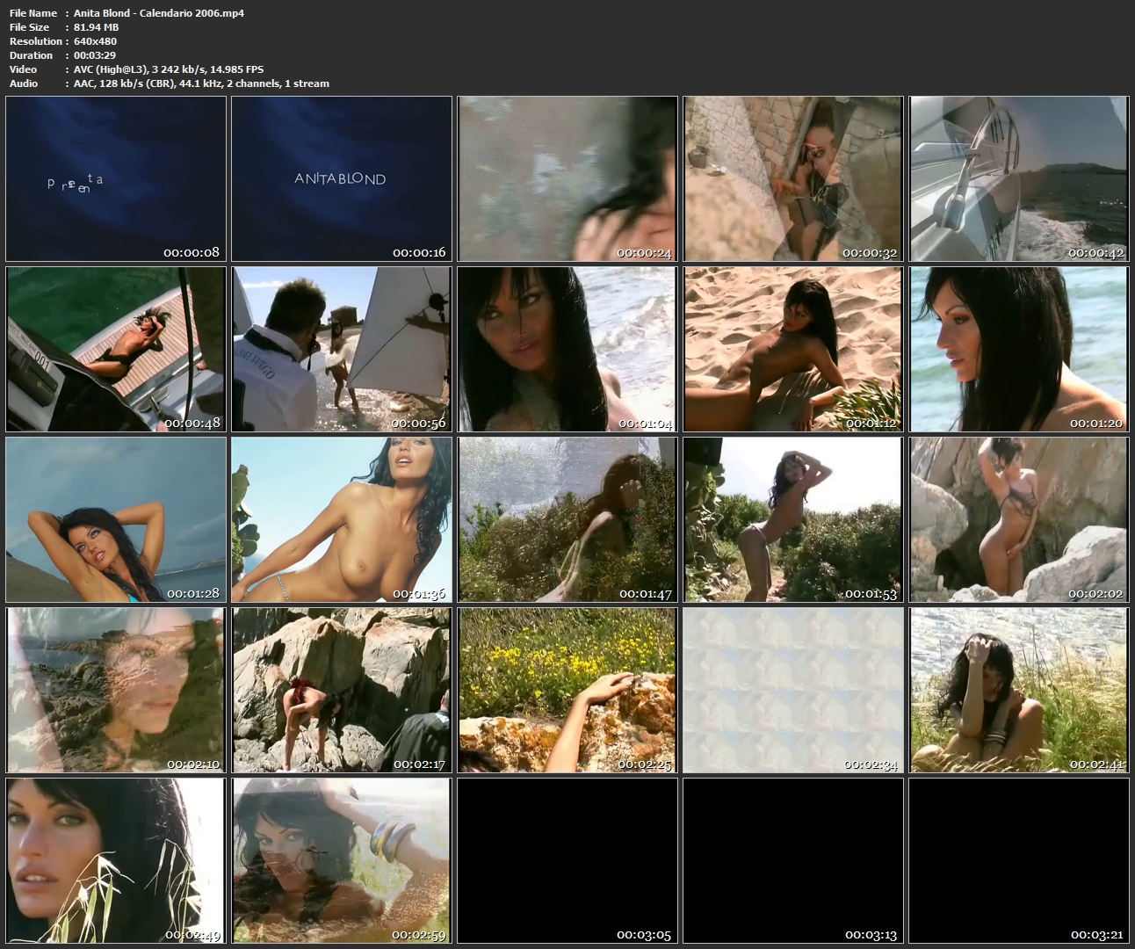1135x949 pixels.
Task: Click the black frame at 00:03:05
Action: pos(567,860)
